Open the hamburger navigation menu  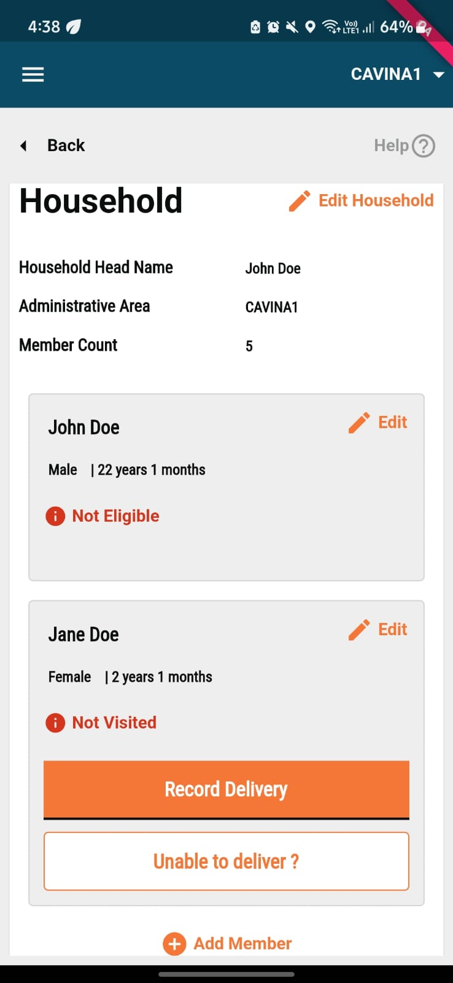click(33, 75)
